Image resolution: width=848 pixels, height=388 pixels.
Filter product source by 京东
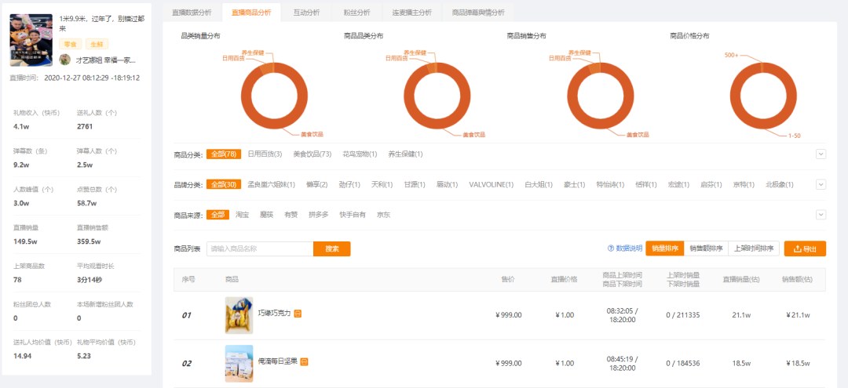tap(383, 215)
